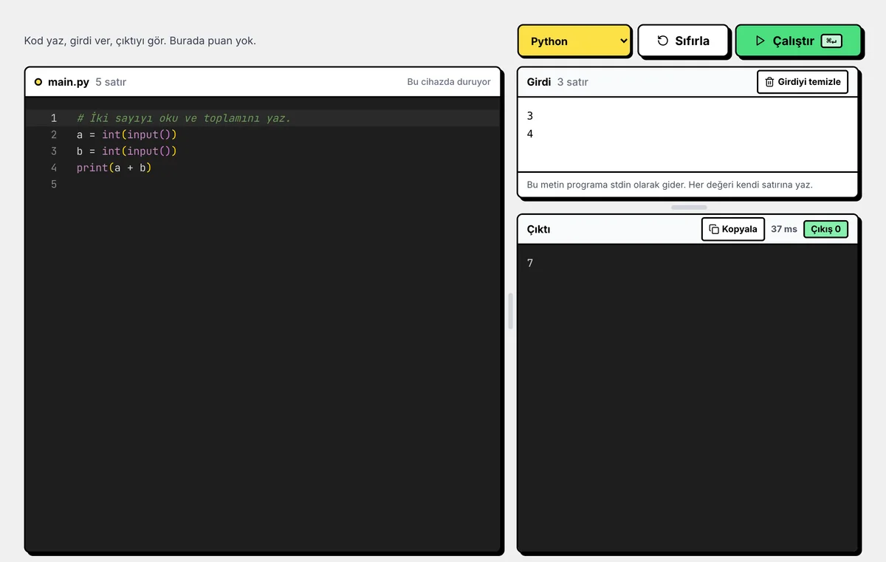The image size is (886, 562).
Task: Click the main.py file name
Action: click(x=69, y=82)
